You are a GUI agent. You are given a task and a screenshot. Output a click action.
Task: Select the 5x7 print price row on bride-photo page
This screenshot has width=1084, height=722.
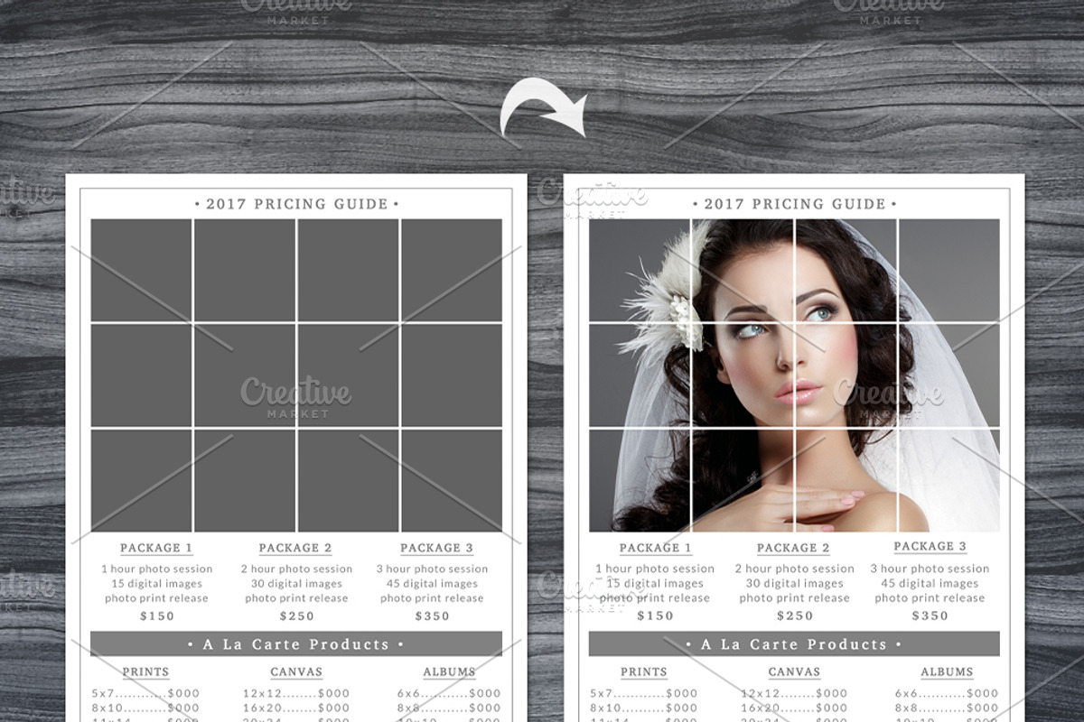644,694
